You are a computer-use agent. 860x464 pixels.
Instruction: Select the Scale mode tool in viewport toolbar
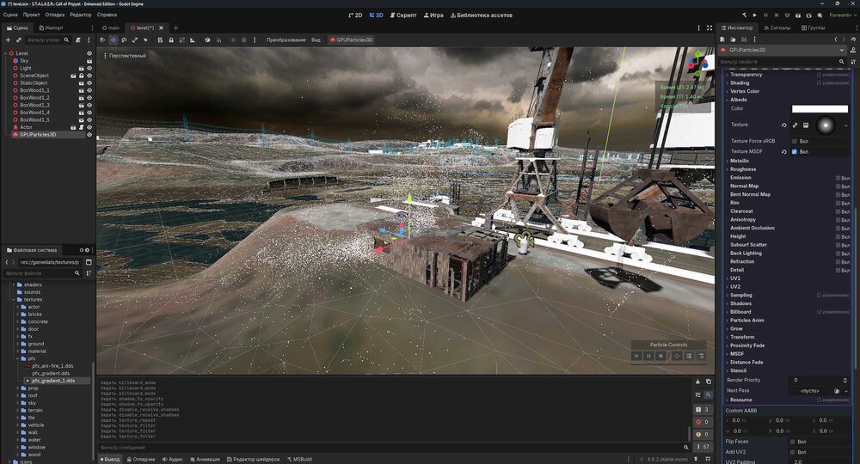click(x=135, y=40)
